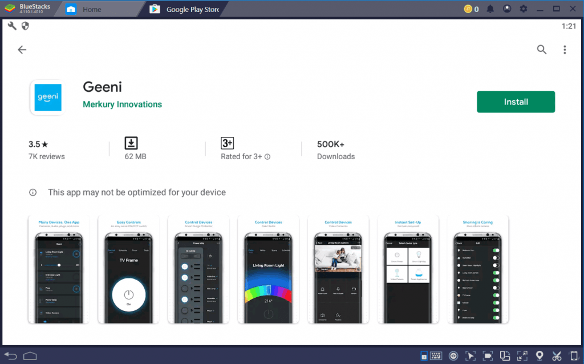This screenshot has width=584, height=364.
Task: Open the Many Devices, One App screenshot
Action: pyautogui.click(x=59, y=269)
